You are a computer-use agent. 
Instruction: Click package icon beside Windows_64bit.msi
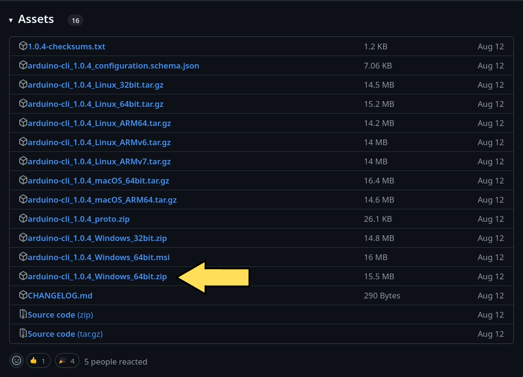23,257
